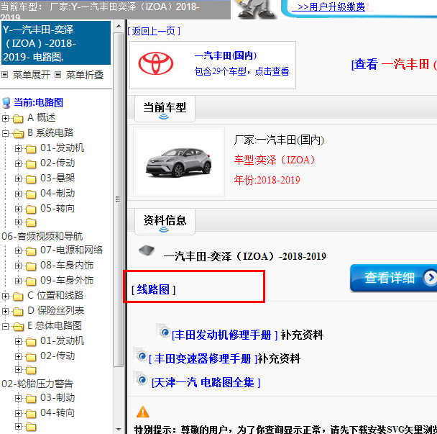Image resolution: width=437 pixels, height=434 pixels.
Task: Click the folder icon beside A 概述
Action: tap(18, 118)
